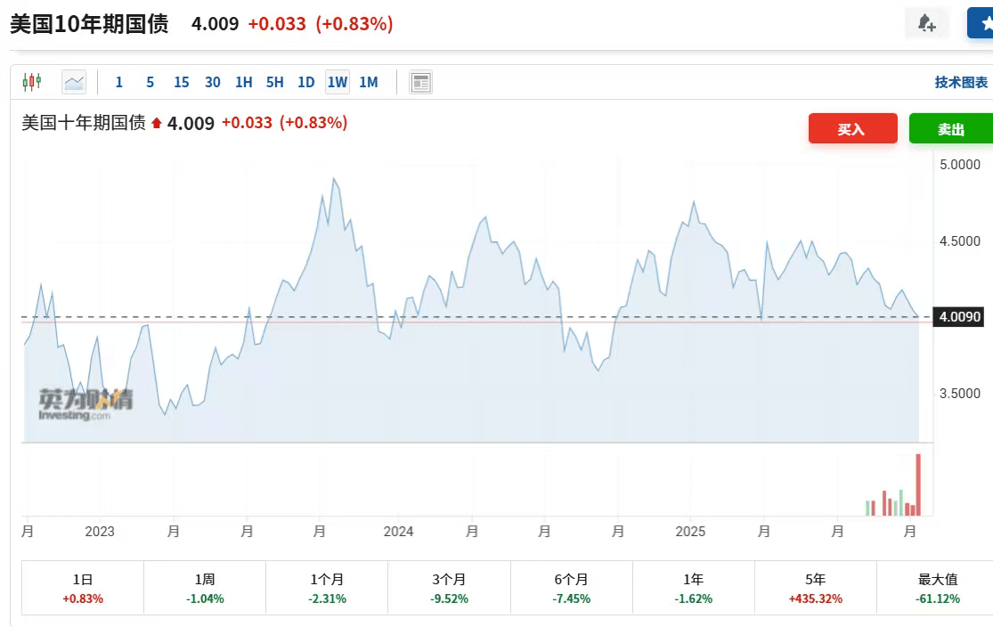Click the Investing.com watermark logo
Screen dimensions: 993x627
point(85,403)
